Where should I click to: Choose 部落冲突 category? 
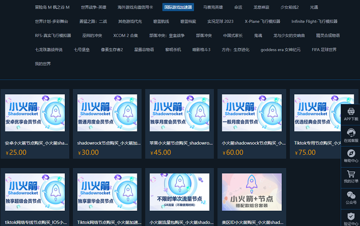pos(204,35)
